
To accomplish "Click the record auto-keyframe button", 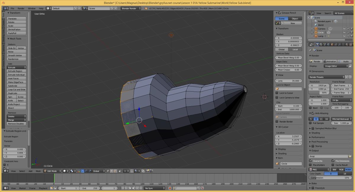I will pos(170,188).
